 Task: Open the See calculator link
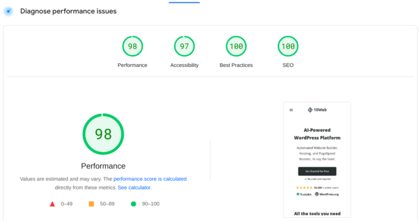click(x=134, y=188)
